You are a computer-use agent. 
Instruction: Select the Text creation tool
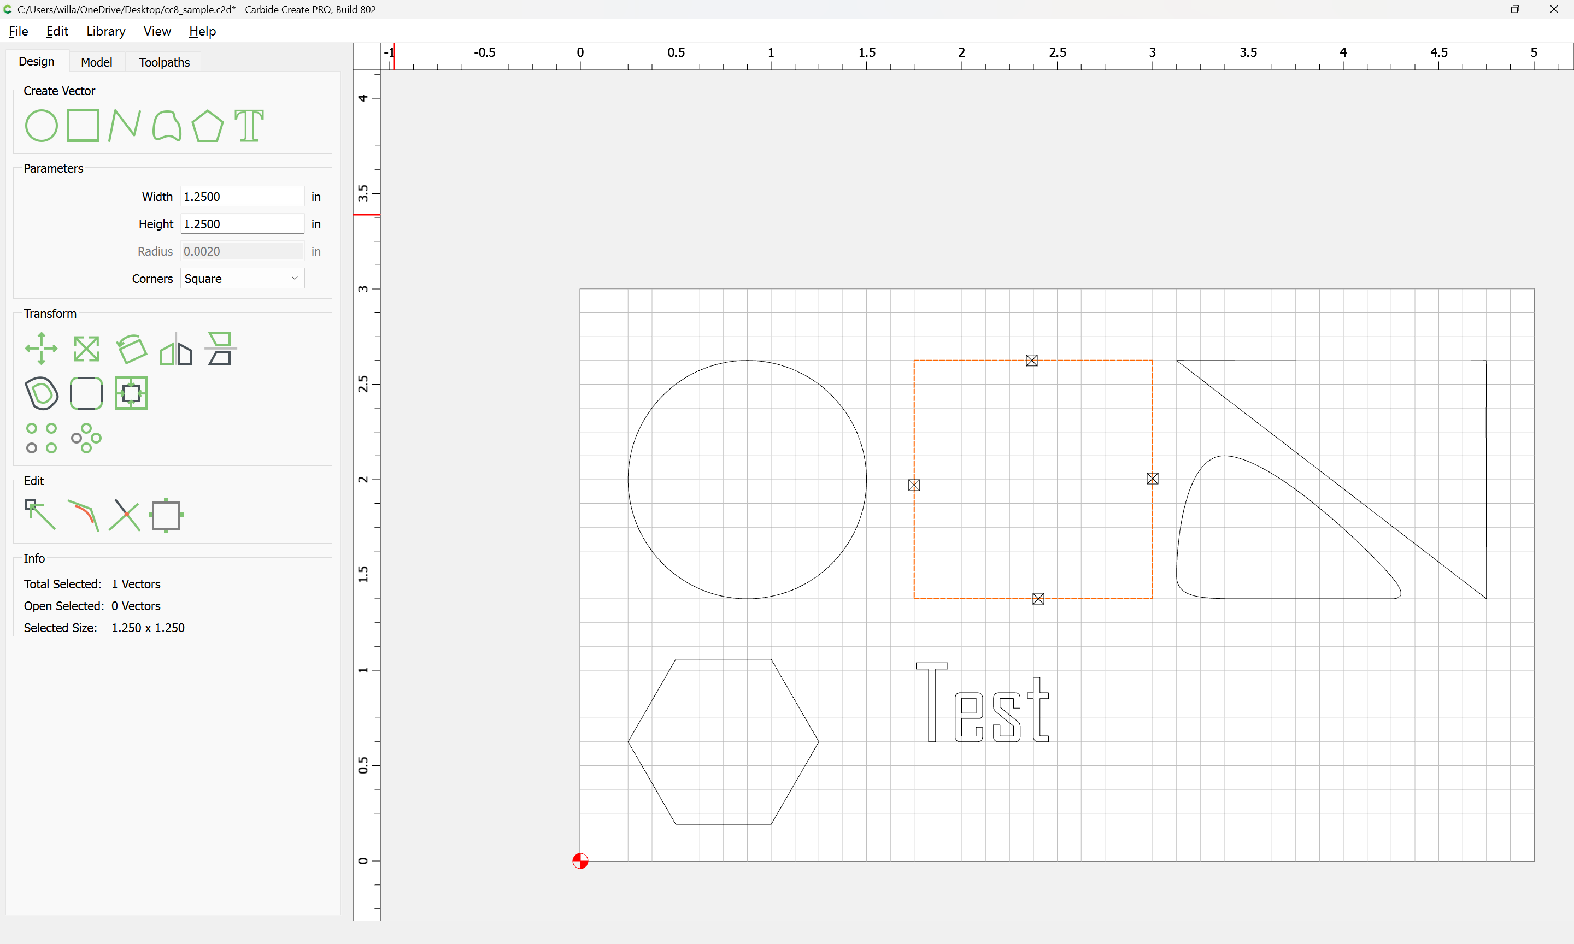(x=249, y=125)
